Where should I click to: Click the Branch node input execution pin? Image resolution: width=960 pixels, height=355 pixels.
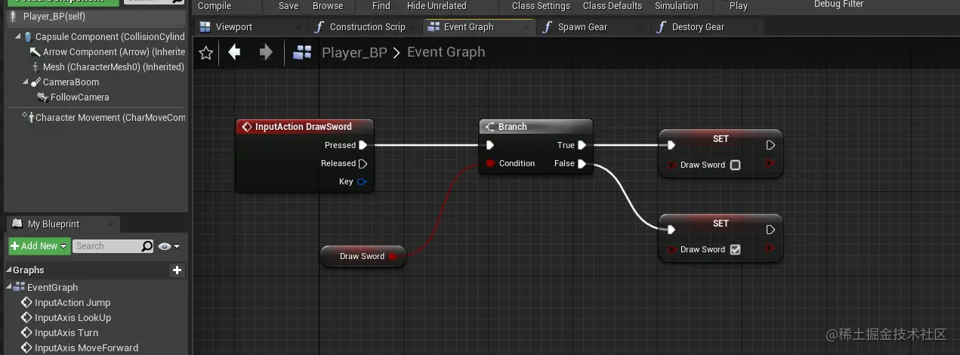490,145
